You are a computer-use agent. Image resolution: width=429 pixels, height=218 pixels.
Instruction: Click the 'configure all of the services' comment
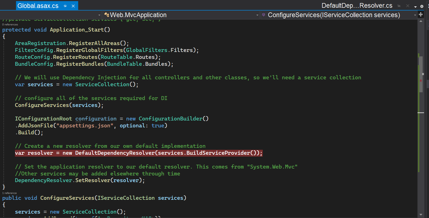point(91,98)
